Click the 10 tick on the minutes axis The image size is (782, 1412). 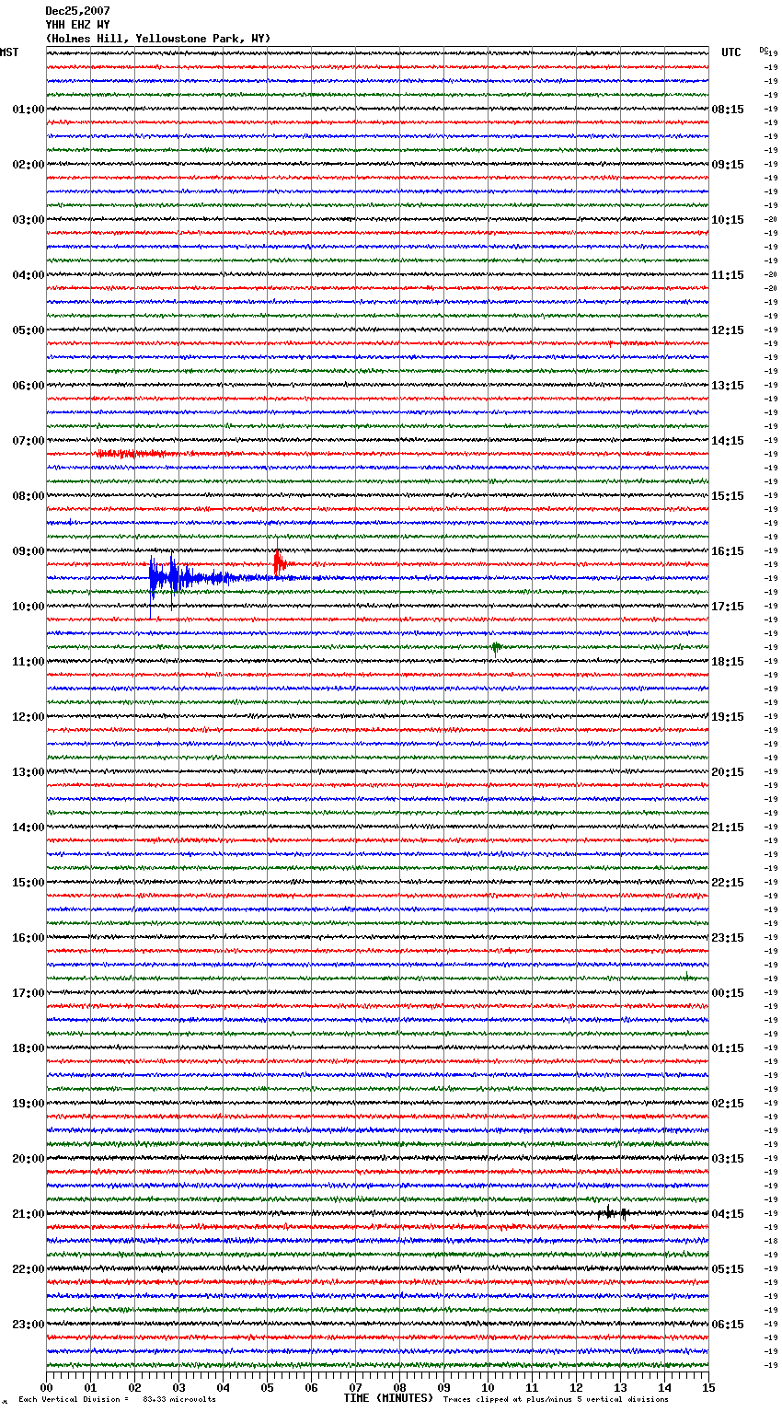point(488,1387)
